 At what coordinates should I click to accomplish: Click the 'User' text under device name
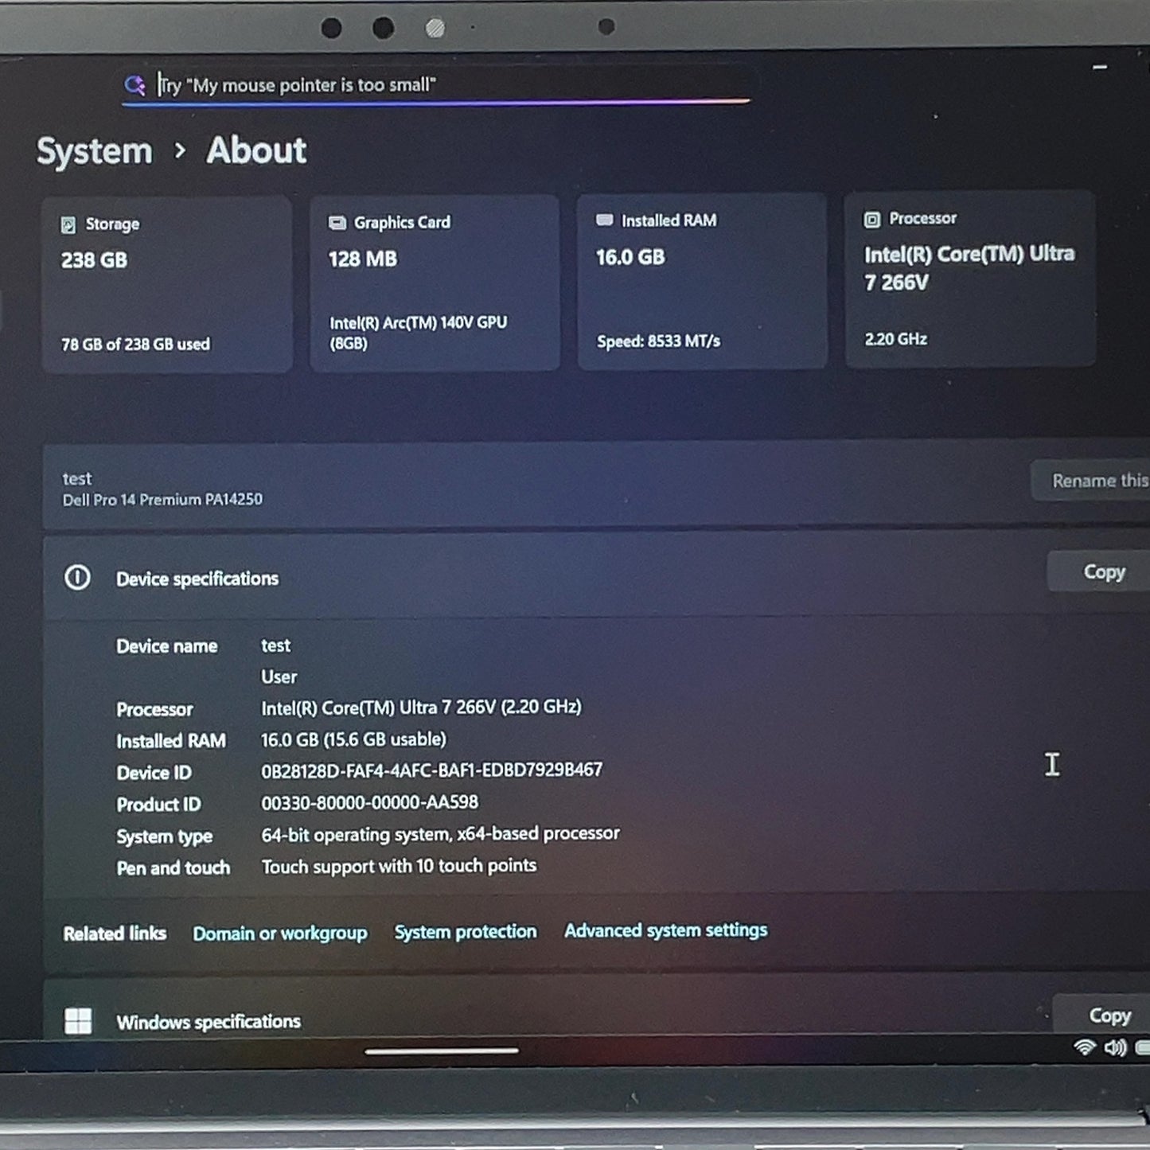pyautogui.click(x=279, y=676)
